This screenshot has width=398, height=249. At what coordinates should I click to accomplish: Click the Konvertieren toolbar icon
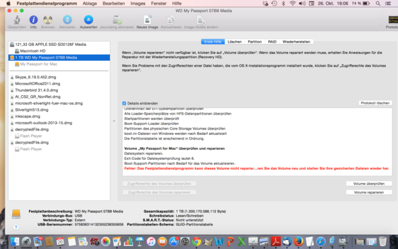pyautogui.click(x=171, y=20)
